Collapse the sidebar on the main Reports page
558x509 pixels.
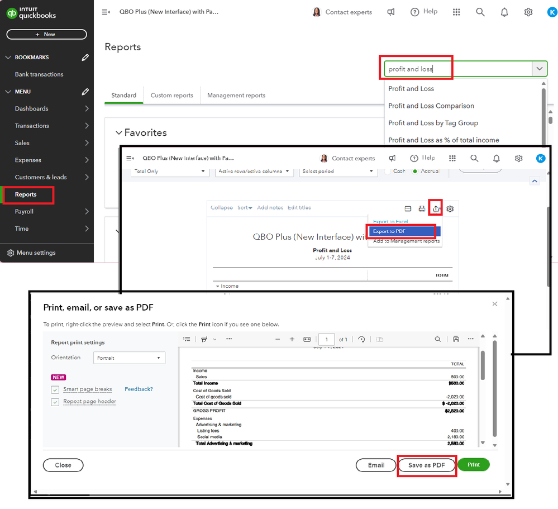106,12
